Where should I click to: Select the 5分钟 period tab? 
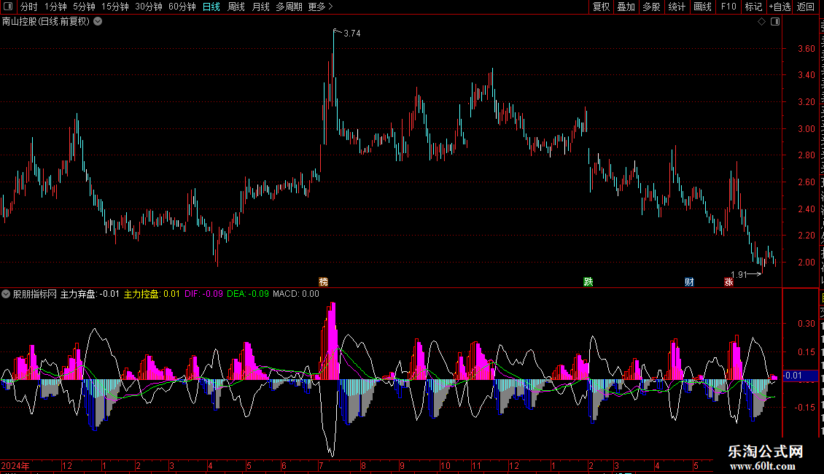84,7
